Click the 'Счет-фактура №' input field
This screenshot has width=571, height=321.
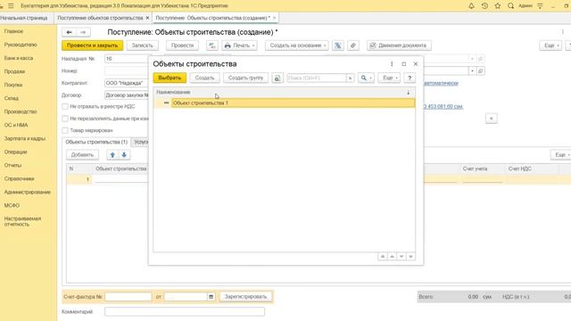point(128,297)
